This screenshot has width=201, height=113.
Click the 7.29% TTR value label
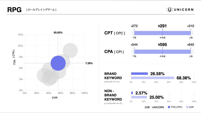point(89,63)
